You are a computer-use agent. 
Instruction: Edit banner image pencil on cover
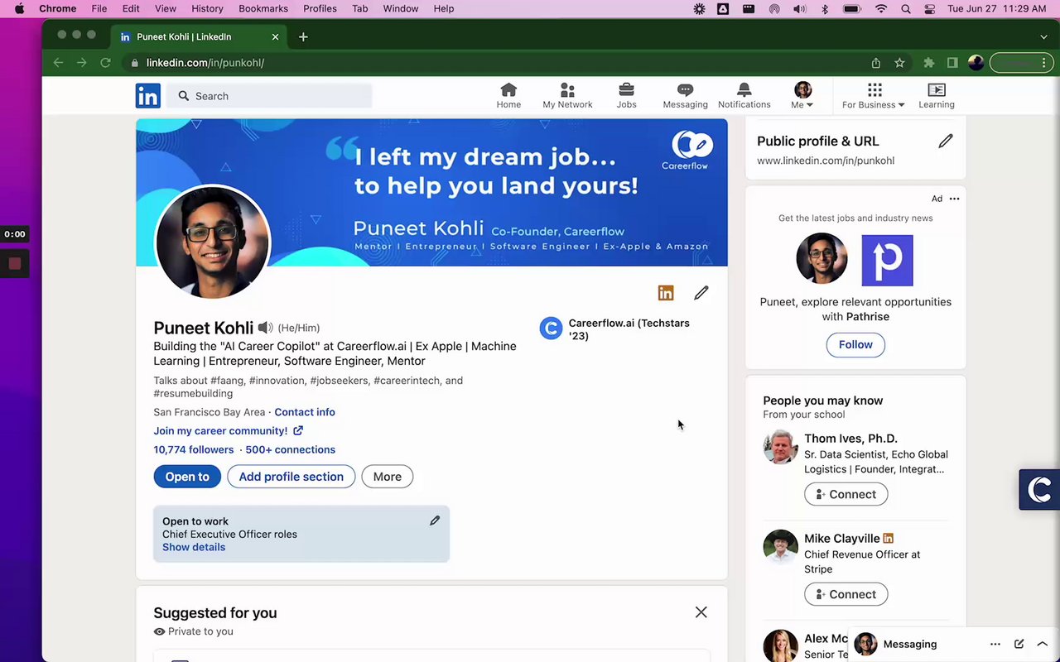(x=701, y=144)
